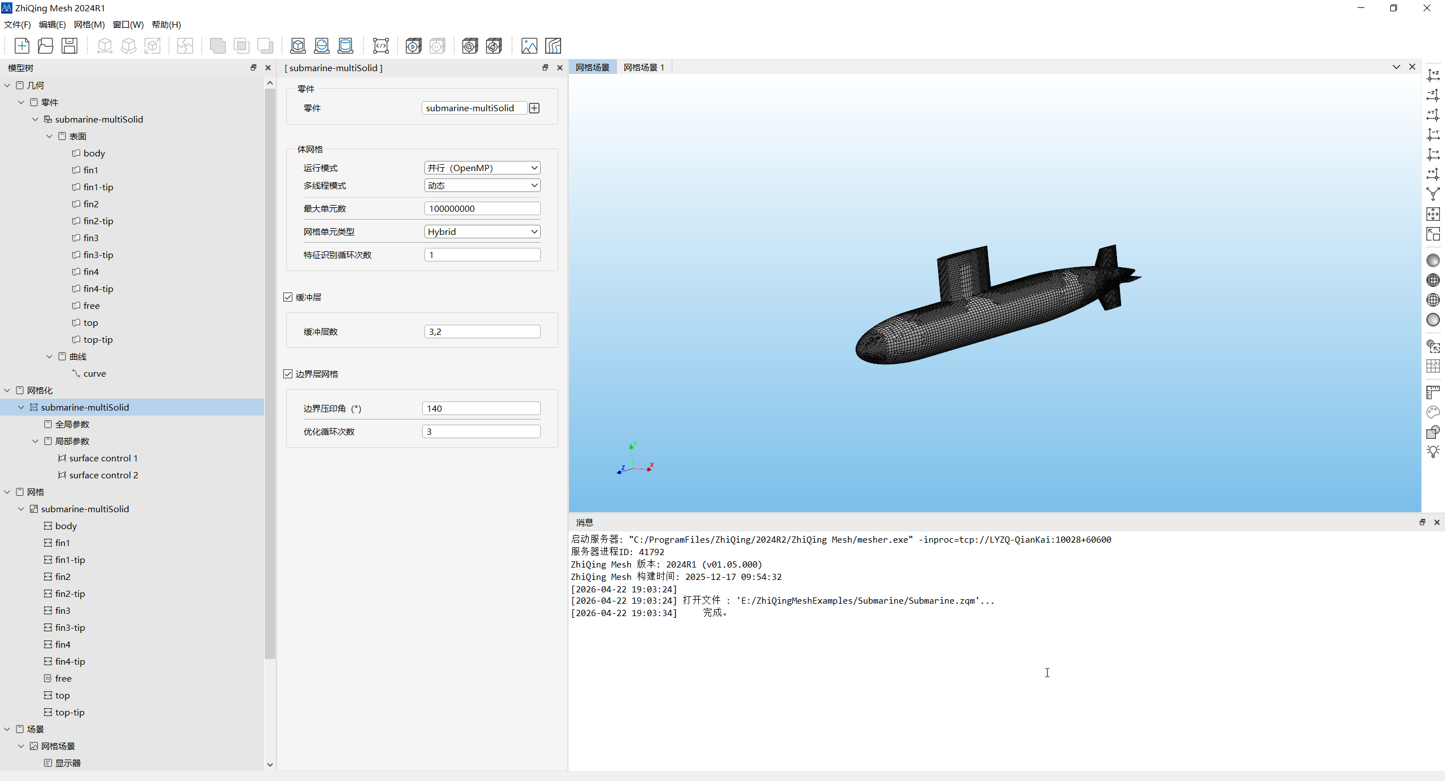The image size is (1445, 781).
Task: Fit model to view
Action: point(1433,214)
